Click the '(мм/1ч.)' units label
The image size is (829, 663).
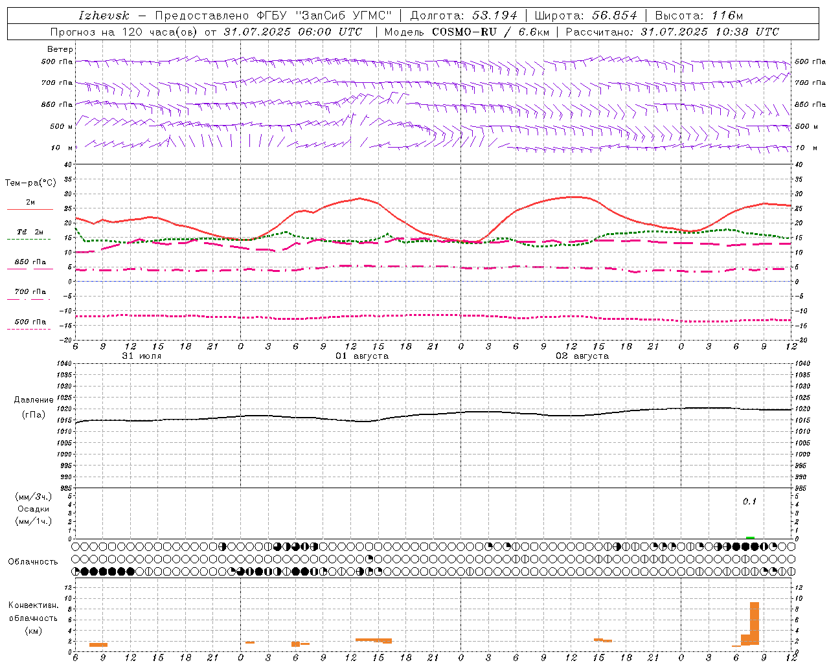(34, 521)
